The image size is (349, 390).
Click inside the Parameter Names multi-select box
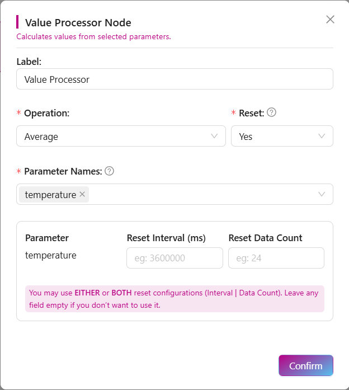[x=201, y=194]
